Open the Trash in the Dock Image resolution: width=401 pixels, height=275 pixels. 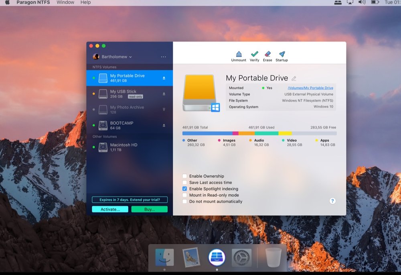pyautogui.click(x=273, y=258)
